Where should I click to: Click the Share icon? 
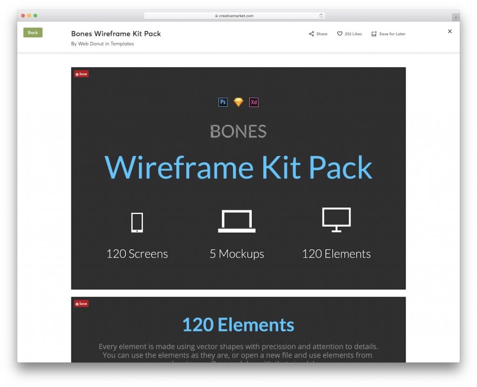click(311, 33)
